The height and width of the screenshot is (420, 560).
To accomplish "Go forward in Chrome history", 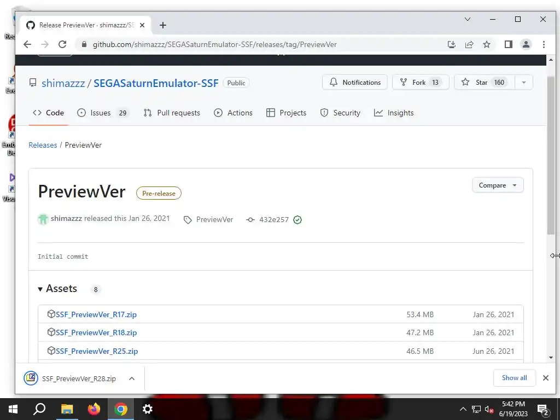I will pos(45,44).
